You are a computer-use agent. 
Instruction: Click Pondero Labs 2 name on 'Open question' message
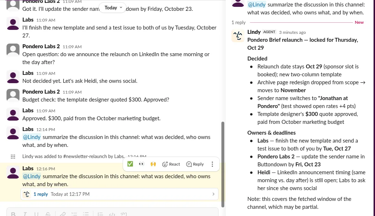tap(41, 46)
